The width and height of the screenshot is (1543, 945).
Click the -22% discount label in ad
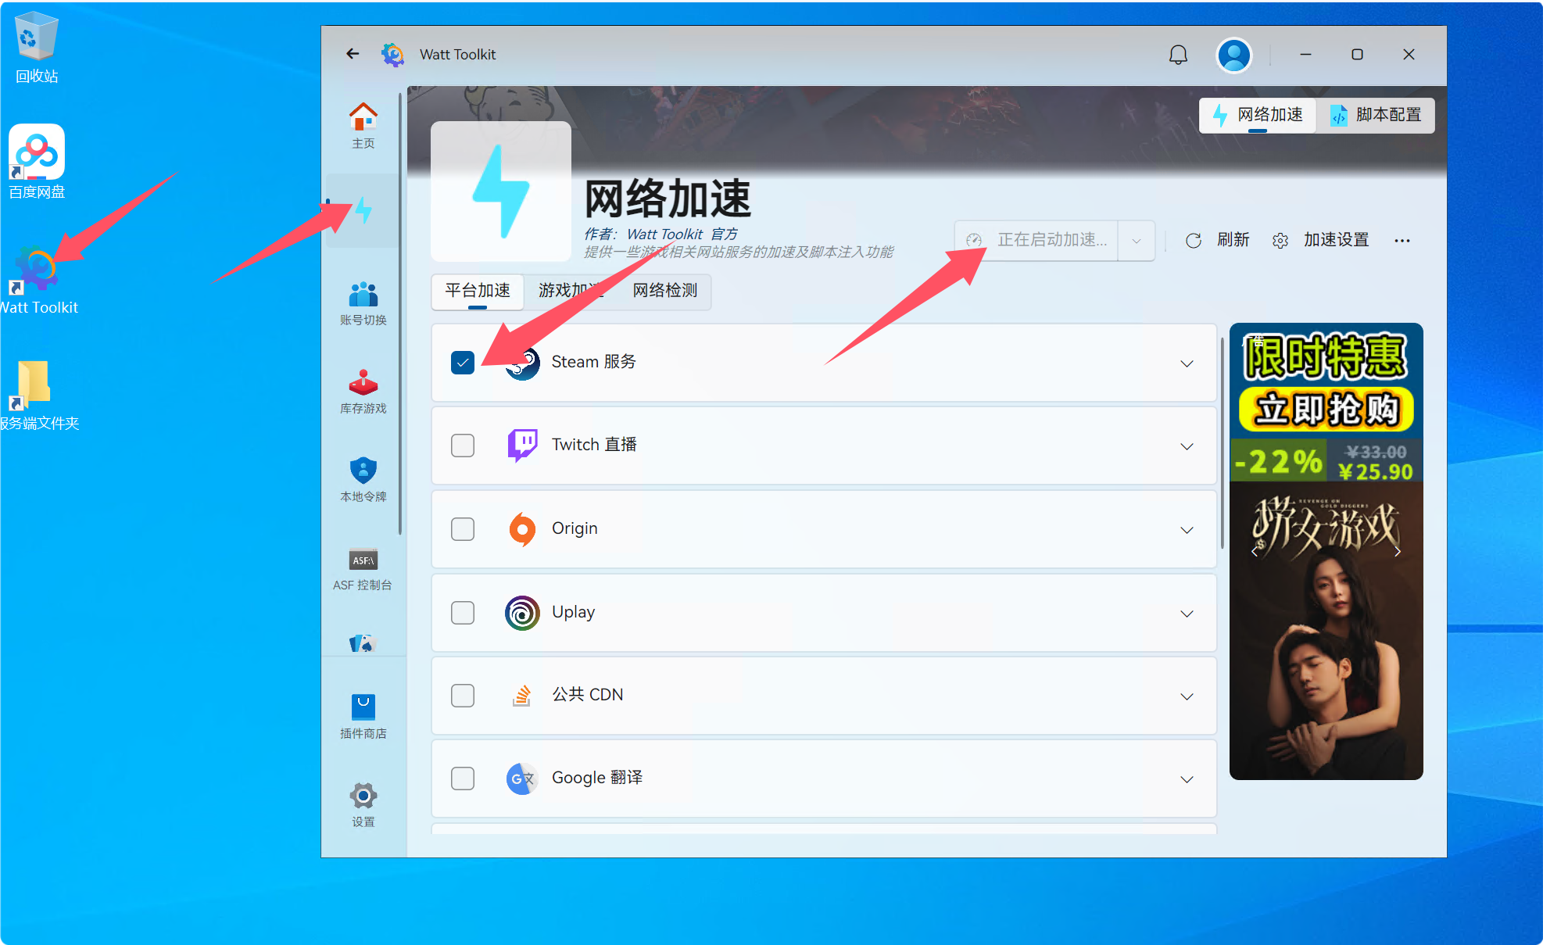[x=1279, y=461]
